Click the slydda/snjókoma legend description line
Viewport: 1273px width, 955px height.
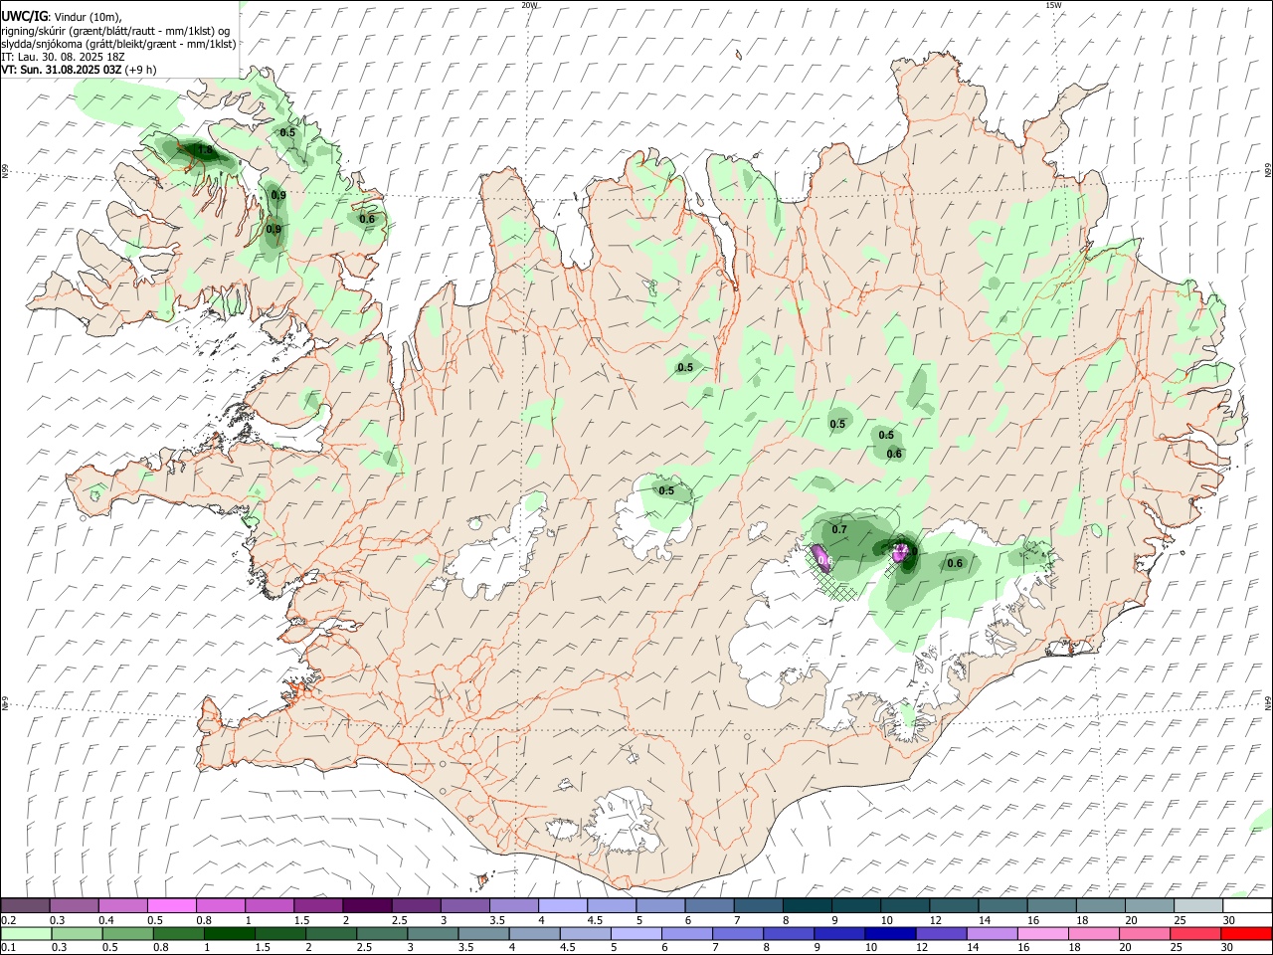[x=118, y=44]
